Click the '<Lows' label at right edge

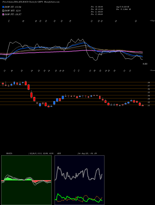pos(152,70)
